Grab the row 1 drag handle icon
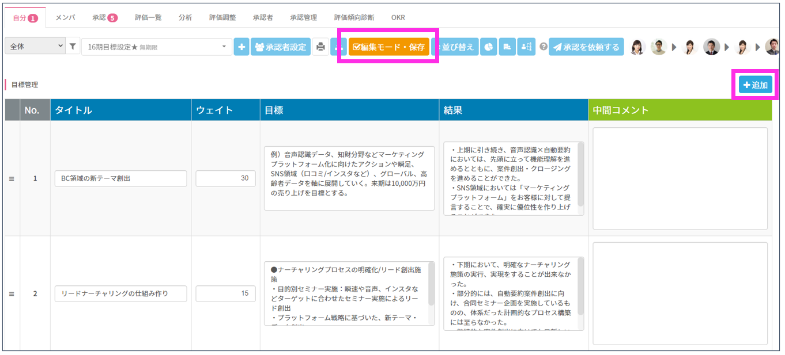 pos(12,179)
